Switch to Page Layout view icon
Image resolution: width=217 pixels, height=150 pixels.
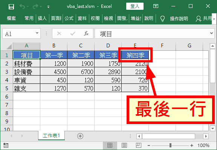[124, 145]
